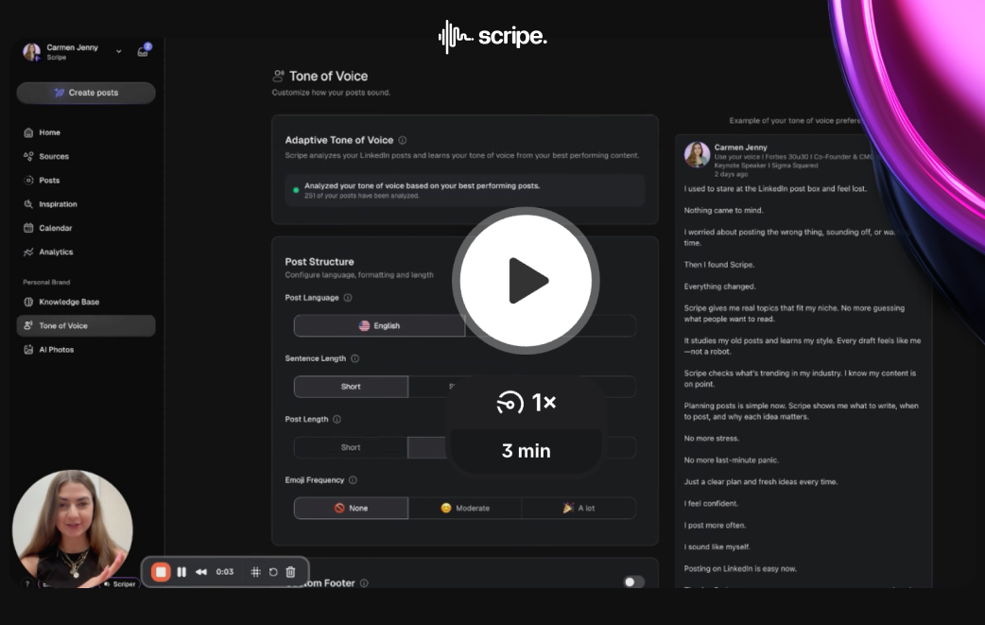Expand the Carmen Jenny account chevron
The height and width of the screenshot is (625, 985).
(x=119, y=51)
